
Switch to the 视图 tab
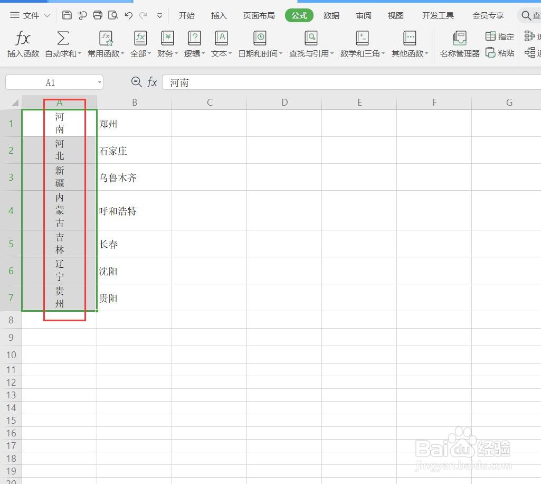pyautogui.click(x=396, y=15)
